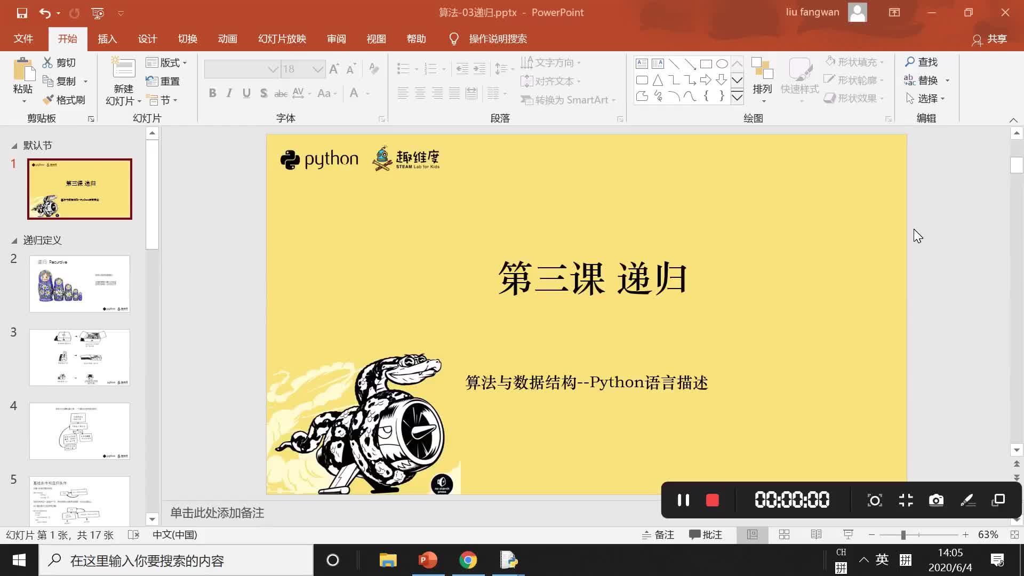The image size is (1024, 576).
Task: Switch to the Transitions (切换) tab
Action: click(x=187, y=39)
